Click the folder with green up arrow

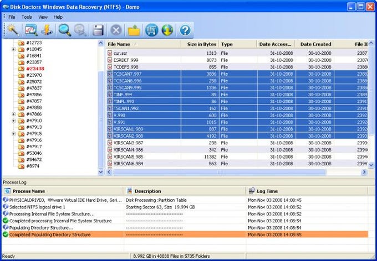(x=134, y=30)
